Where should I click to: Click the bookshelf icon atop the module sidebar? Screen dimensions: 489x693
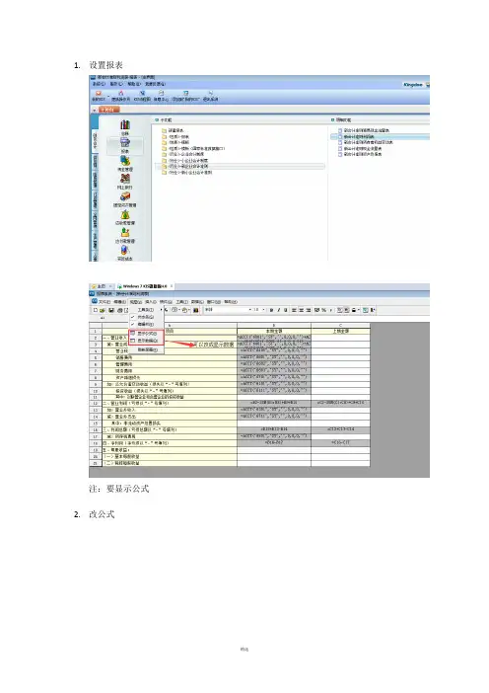125,126
